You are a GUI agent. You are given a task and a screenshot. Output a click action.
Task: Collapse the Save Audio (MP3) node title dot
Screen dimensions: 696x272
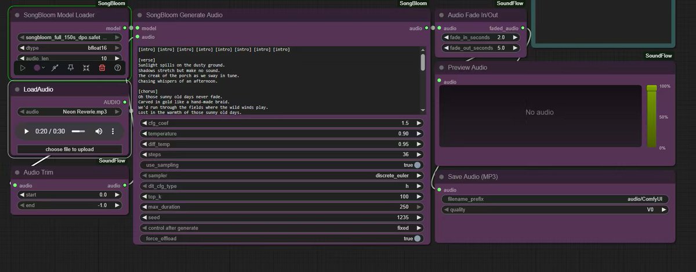(x=441, y=176)
